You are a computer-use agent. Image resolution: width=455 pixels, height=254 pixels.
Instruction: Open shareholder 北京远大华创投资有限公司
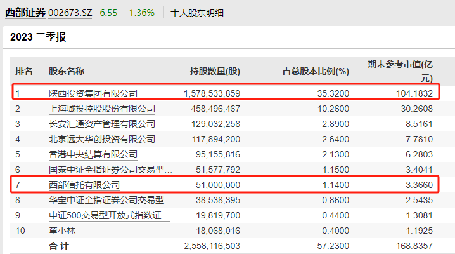point(102,139)
